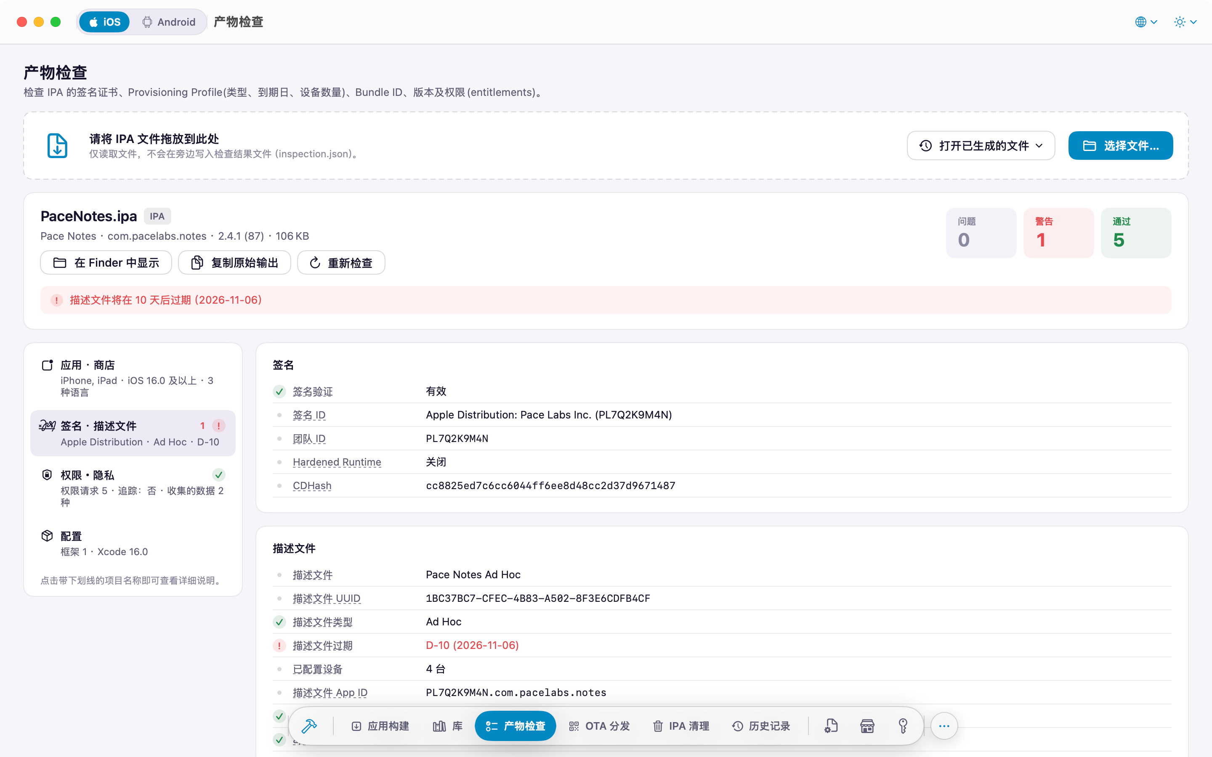Click the underlined 描述文件 UUID label
The image size is (1212, 757).
click(327, 598)
